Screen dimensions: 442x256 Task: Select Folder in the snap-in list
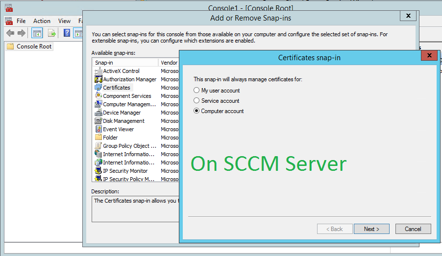110,138
